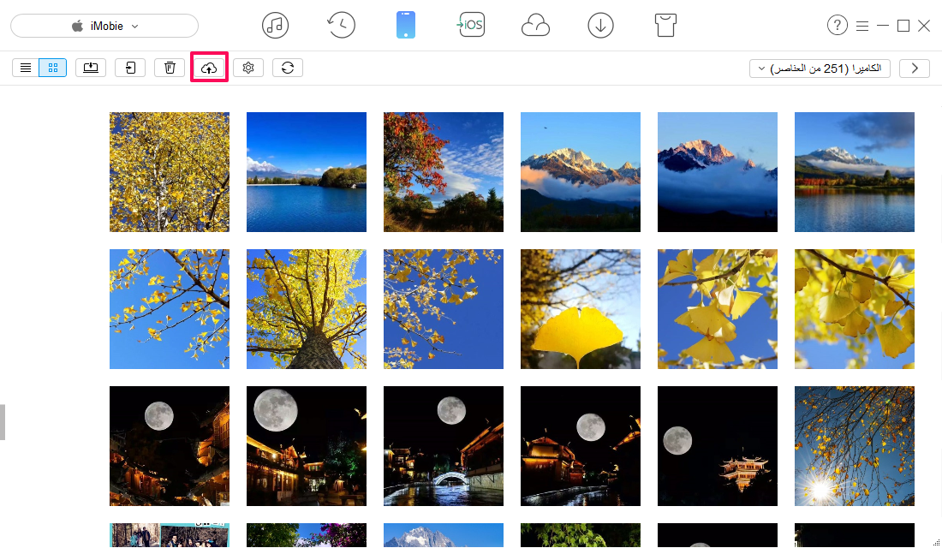Open the ringtone/theme shirt icon
Screen dimensions: 942x548
coord(665,25)
